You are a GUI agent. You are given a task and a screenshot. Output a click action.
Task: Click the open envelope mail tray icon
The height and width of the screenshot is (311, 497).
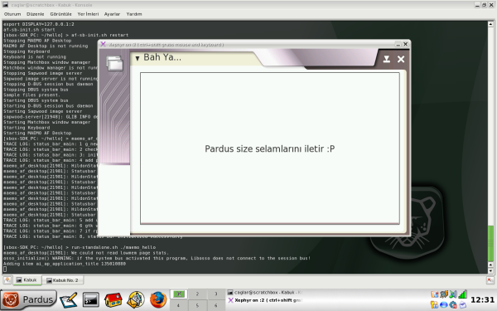(x=463, y=305)
